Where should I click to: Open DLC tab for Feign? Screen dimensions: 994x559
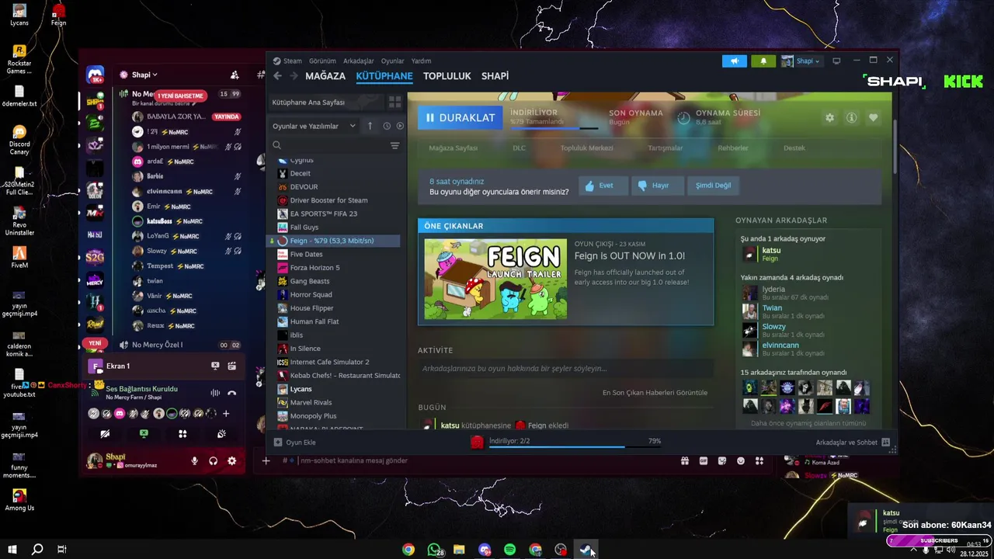point(519,148)
